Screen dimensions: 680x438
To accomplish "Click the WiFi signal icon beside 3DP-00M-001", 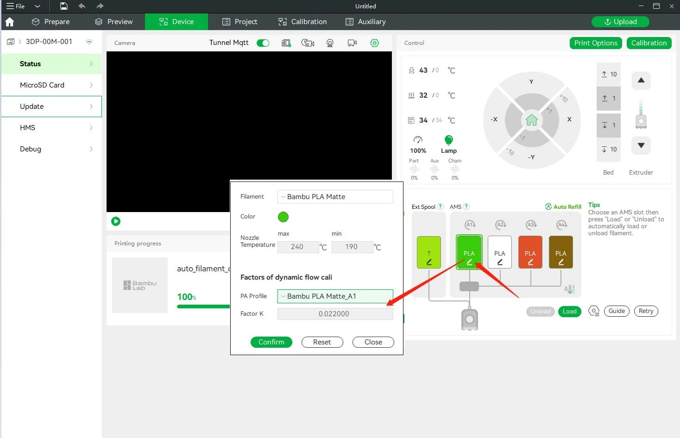I will pos(89,42).
